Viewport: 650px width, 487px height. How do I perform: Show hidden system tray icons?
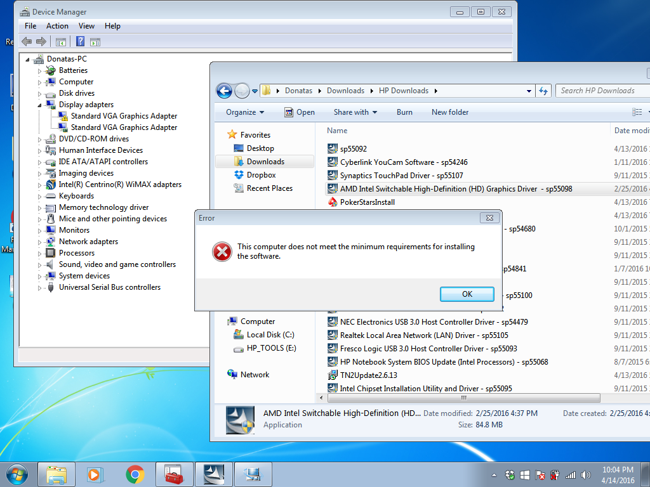(494, 474)
